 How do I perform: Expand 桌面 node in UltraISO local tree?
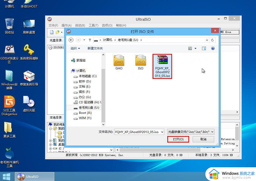click(50, 144)
